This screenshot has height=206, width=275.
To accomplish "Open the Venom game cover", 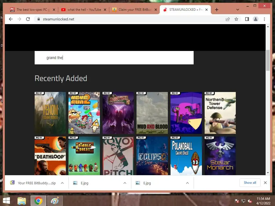I will click(50, 113).
